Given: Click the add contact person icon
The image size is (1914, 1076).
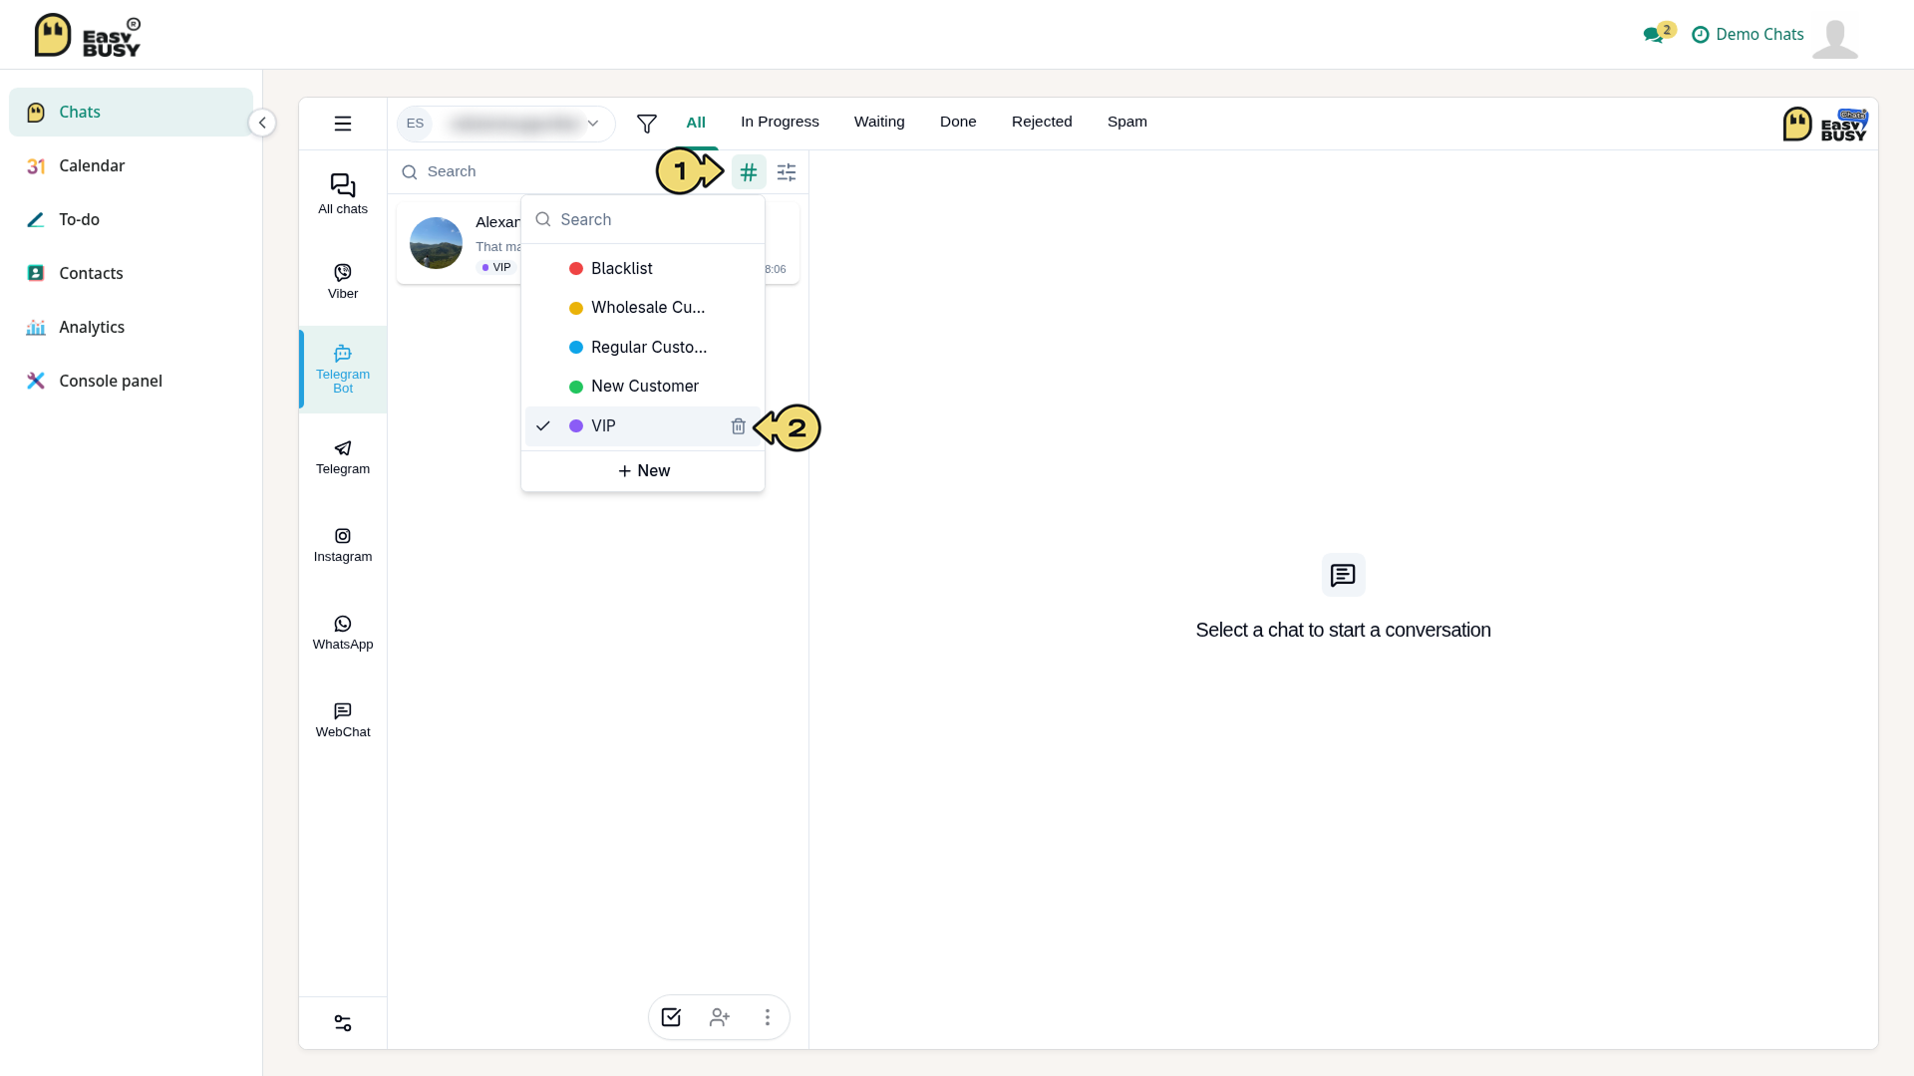Looking at the screenshot, I should (720, 1017).
